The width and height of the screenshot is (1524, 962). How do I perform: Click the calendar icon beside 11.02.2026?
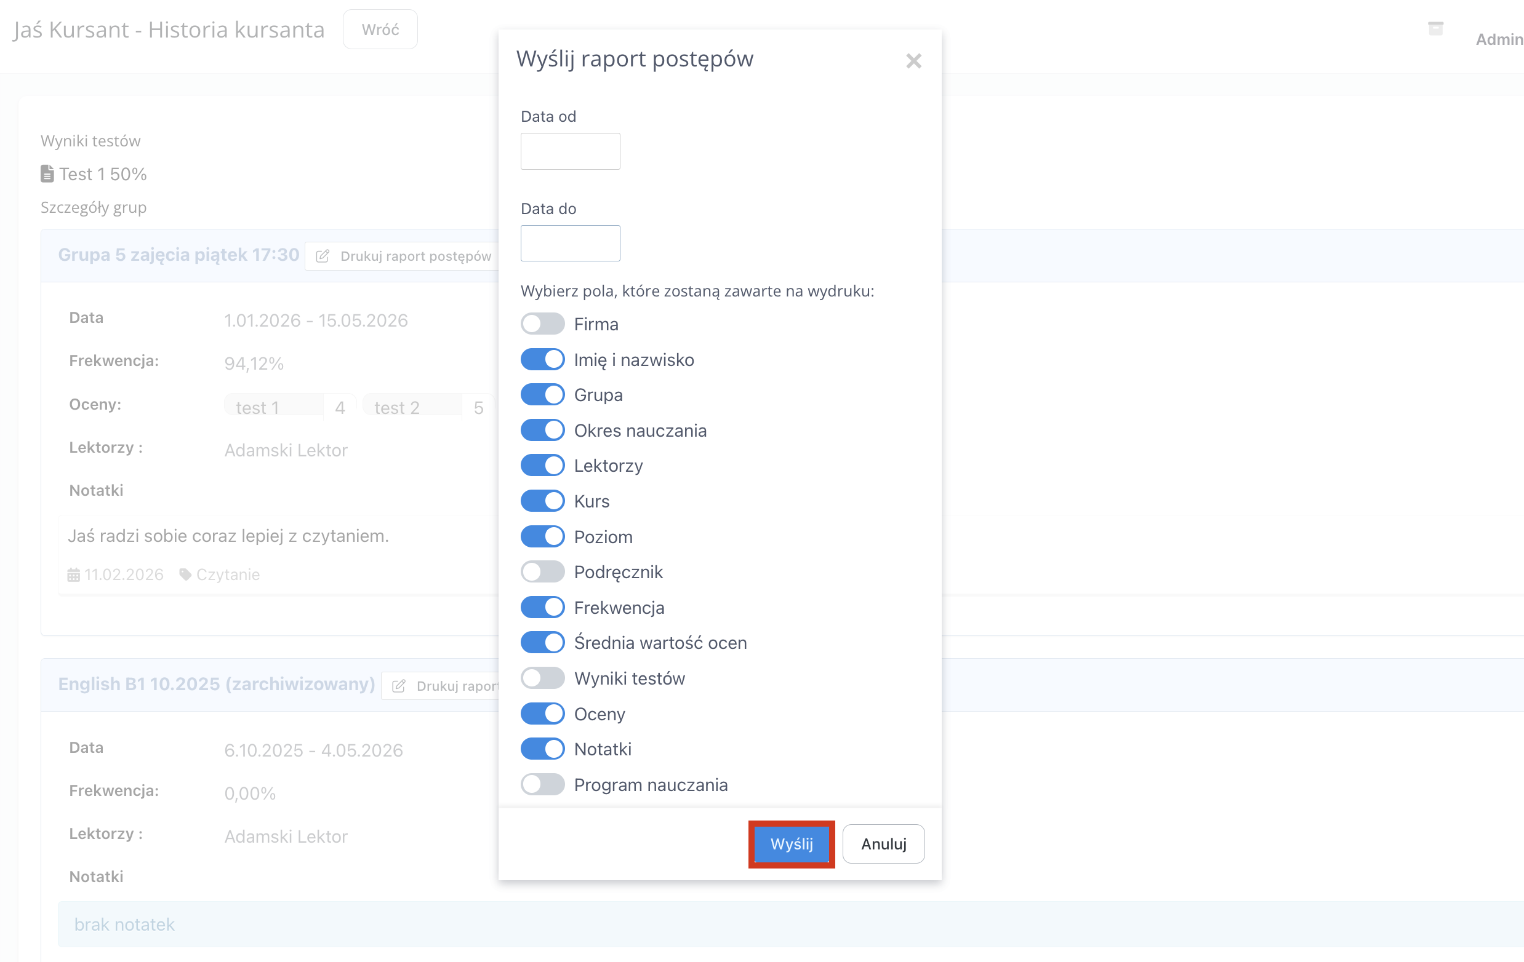(73, 574)
